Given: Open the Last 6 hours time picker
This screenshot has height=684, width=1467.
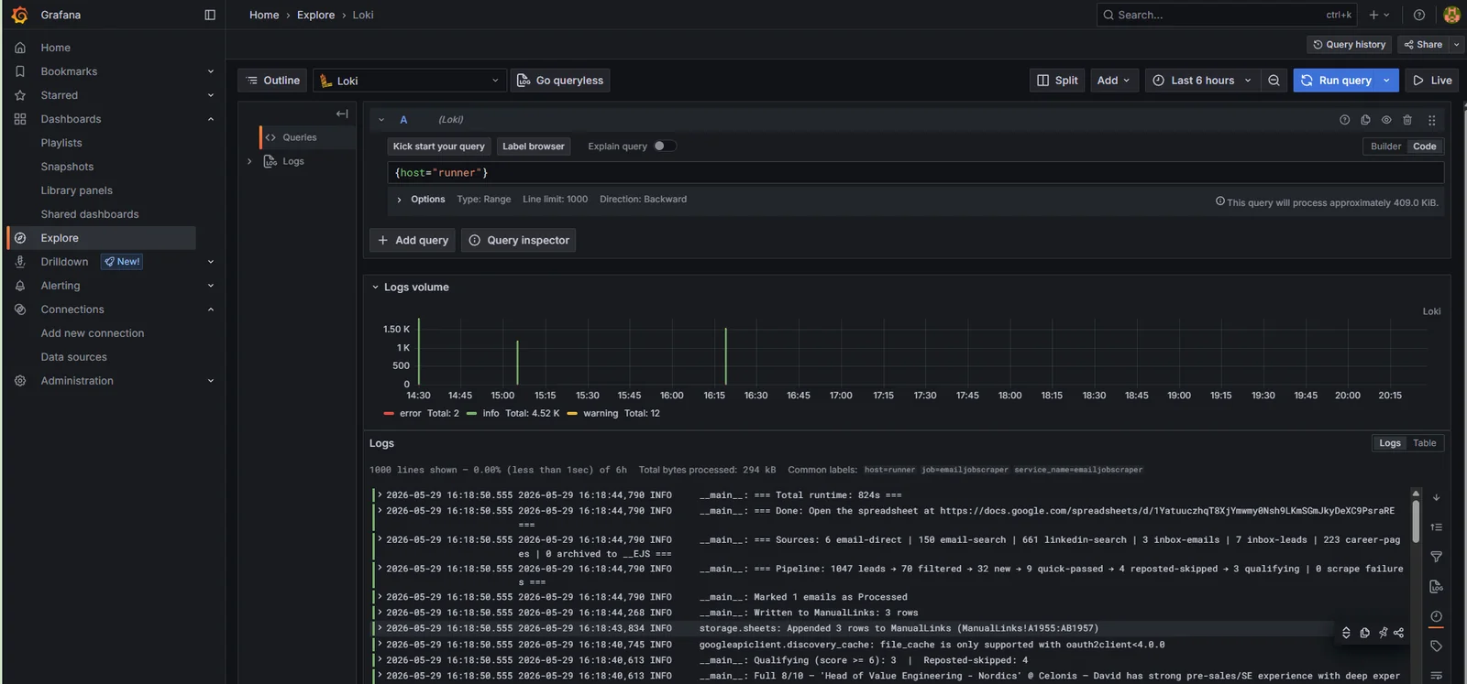Looking at the screenshot, I should click(x=1201, y=81).
